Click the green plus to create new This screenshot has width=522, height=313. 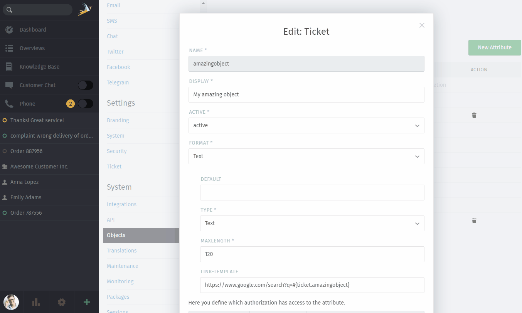click(x=87, y=302)
